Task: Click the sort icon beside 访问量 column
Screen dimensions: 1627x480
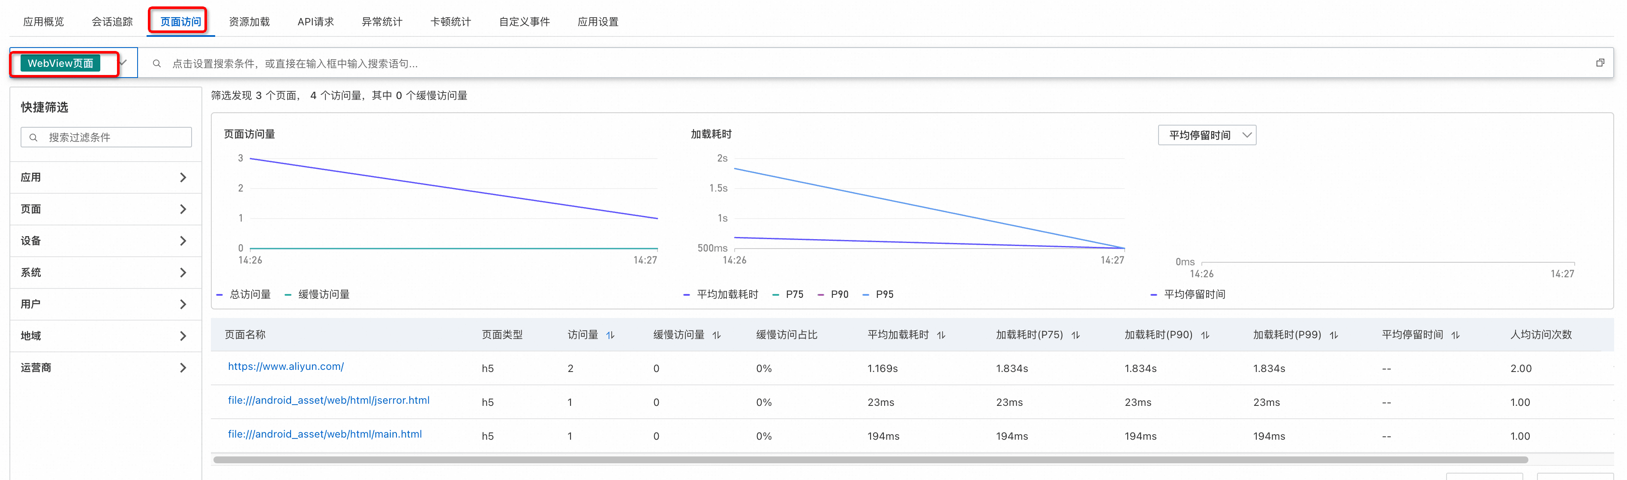Action: pos(610,336)
